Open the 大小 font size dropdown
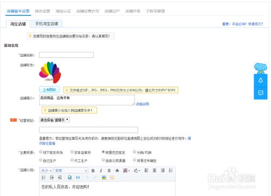Viewport: 271px width, 196px height. (46, 171)
